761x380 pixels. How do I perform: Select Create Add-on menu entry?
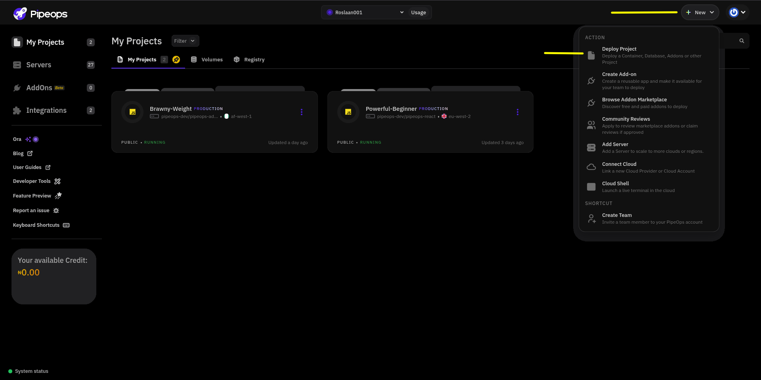point(649,81)
